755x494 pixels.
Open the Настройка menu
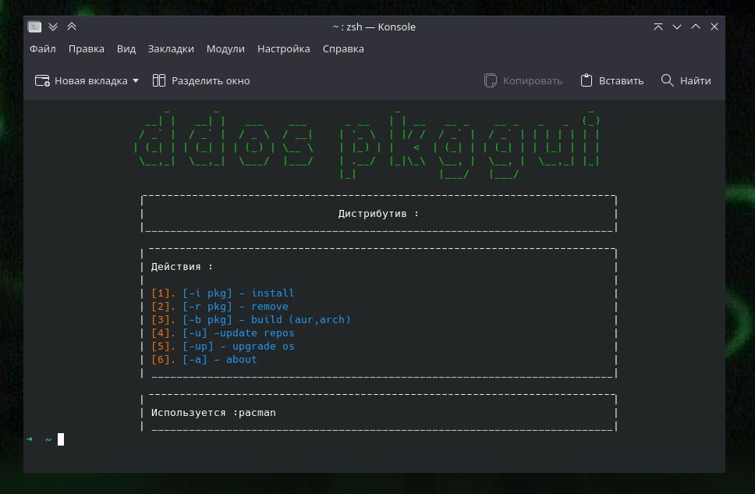point(283,48)
